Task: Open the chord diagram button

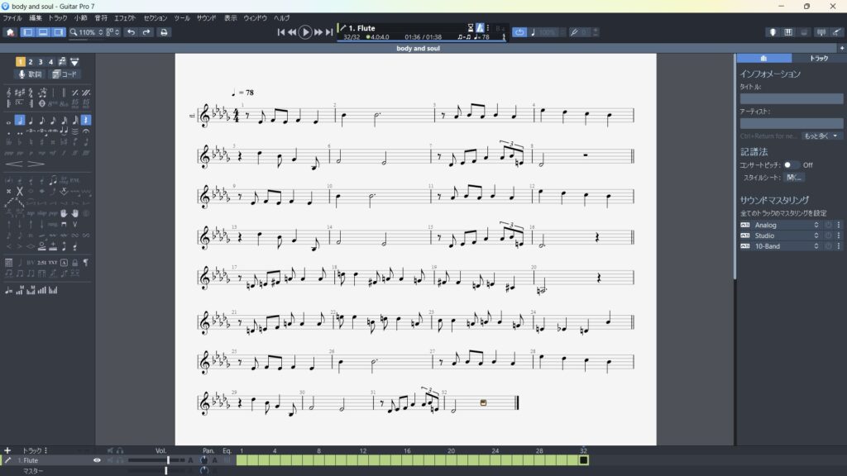Action: pyautogui.click(x=65, y=74)
